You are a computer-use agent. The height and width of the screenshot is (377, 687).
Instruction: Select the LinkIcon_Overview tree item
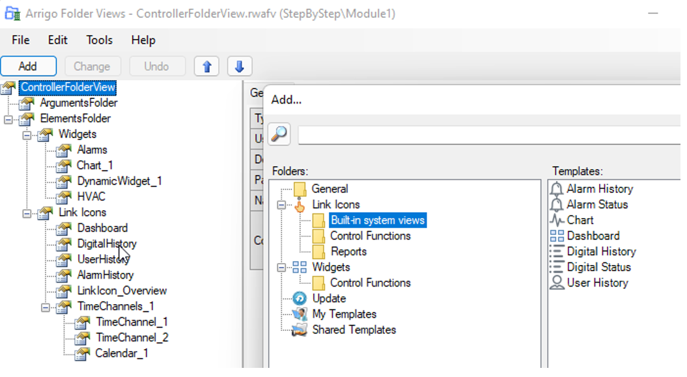click(x=122, y=291)
